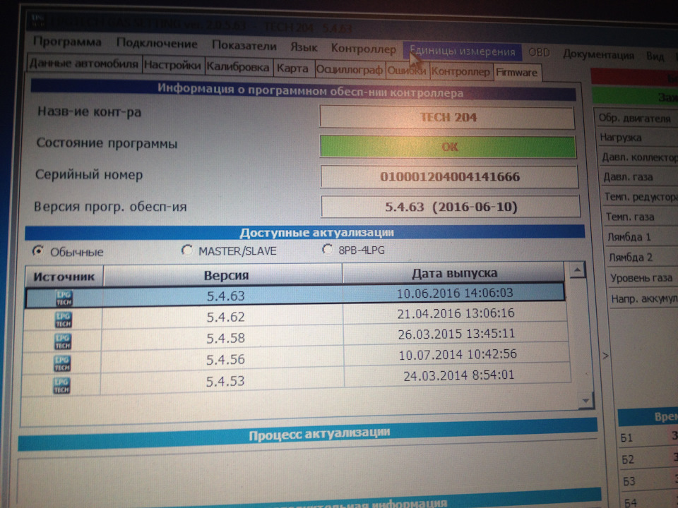Select the Обычные radio option
Screen dimensions: 678x508
[38, 251]
